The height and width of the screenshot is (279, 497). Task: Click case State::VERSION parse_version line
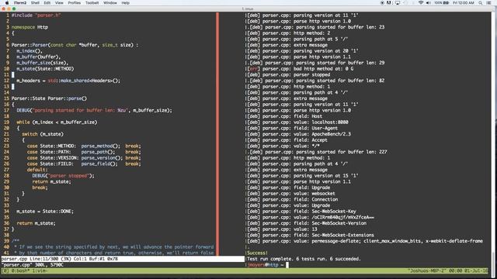(84, 158)
